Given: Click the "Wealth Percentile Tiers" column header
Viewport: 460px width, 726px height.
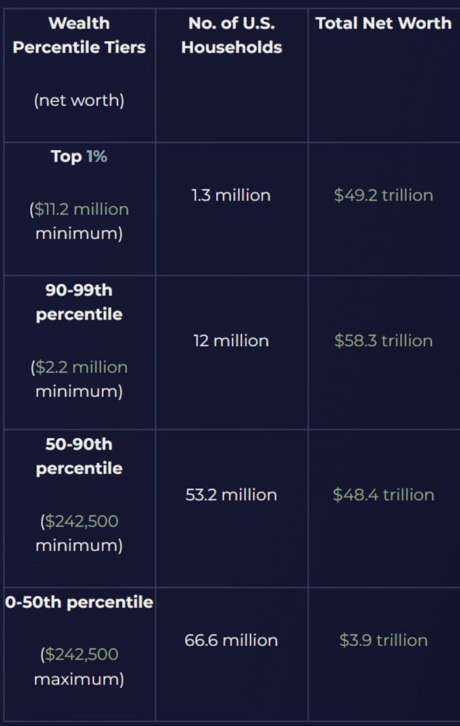Looking at the screenshot, I should tap(79, 35).
